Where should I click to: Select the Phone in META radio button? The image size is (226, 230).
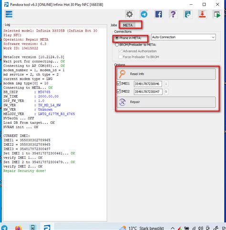pos(117,38)
